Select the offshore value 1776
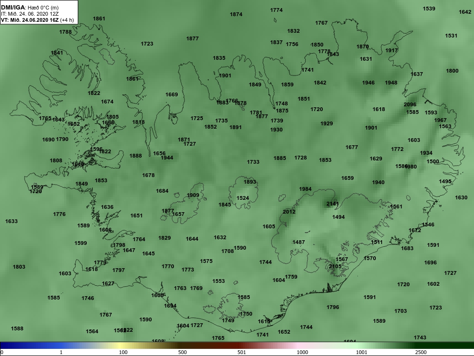 (59, 214)
